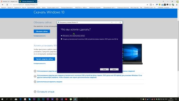179x101 pixels.
Task: Open Task View on the taskbar
Action: pyautogui.click(x=11, y=99)
